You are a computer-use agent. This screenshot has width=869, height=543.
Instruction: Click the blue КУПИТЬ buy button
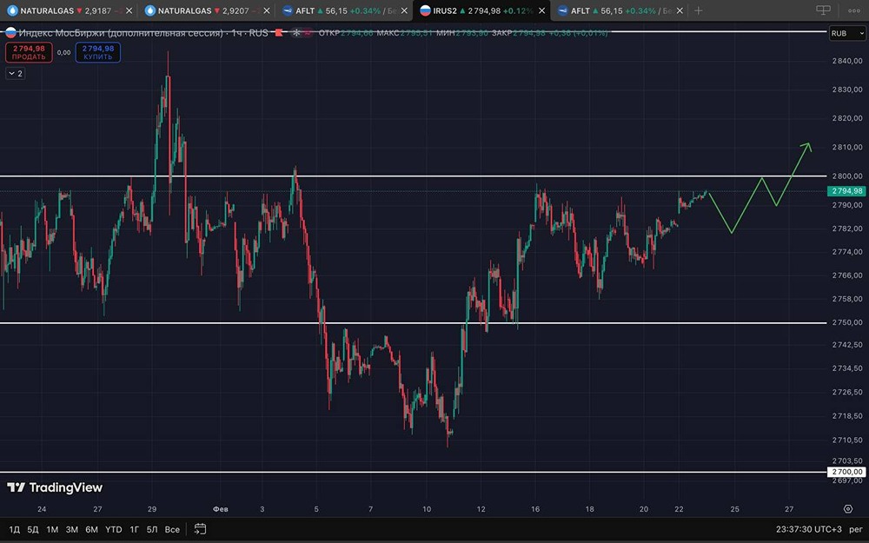click(98, 53)
